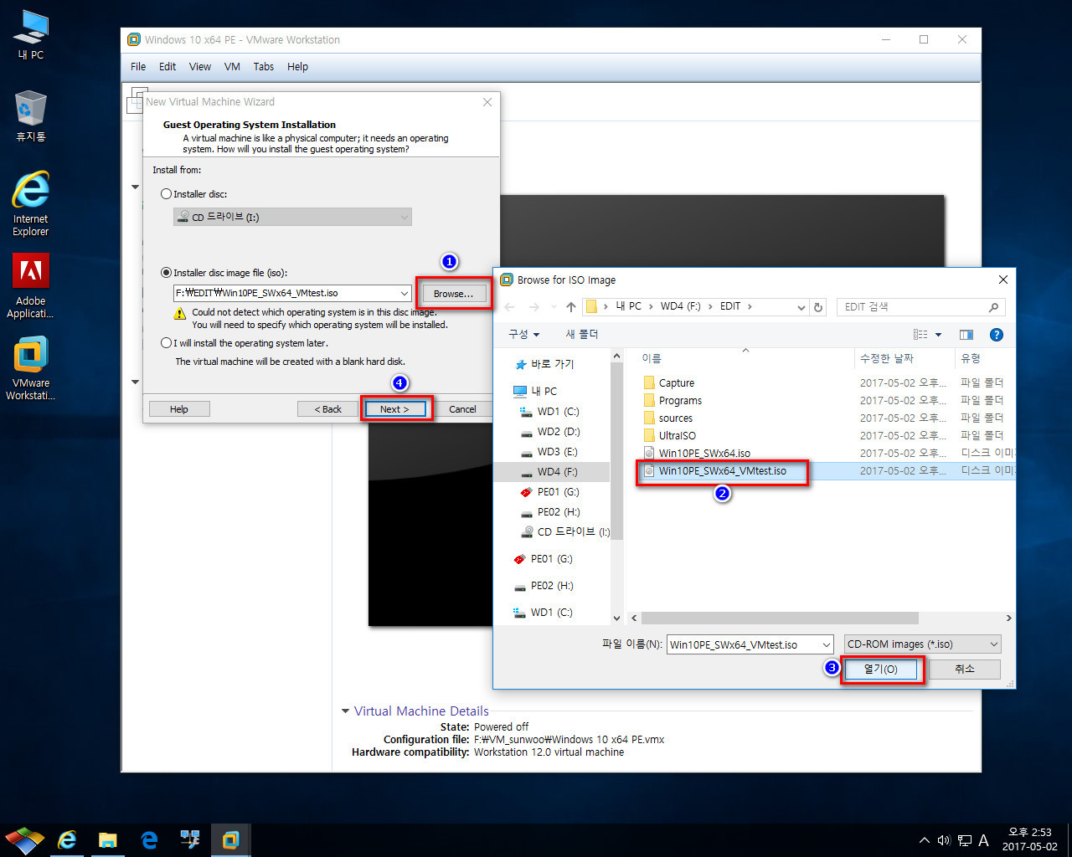Choose I will install the operating system later
This screenshot has height=857, width=1072.
[166, 343]
